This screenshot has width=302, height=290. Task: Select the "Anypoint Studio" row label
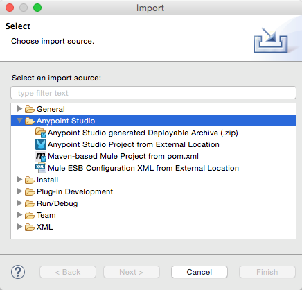66,121
